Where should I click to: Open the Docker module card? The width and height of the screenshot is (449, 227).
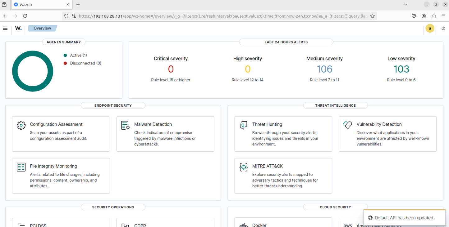[x=283, y=223]
